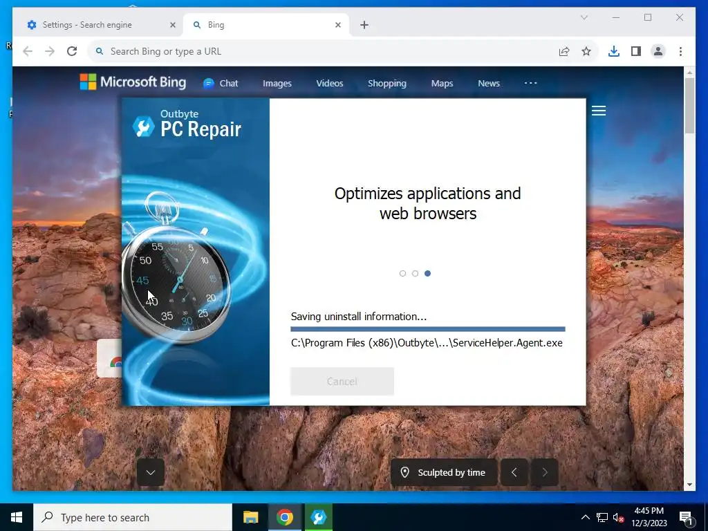The image size is (708, 531).
Task: Reload the current page
Action: point(72,51)
